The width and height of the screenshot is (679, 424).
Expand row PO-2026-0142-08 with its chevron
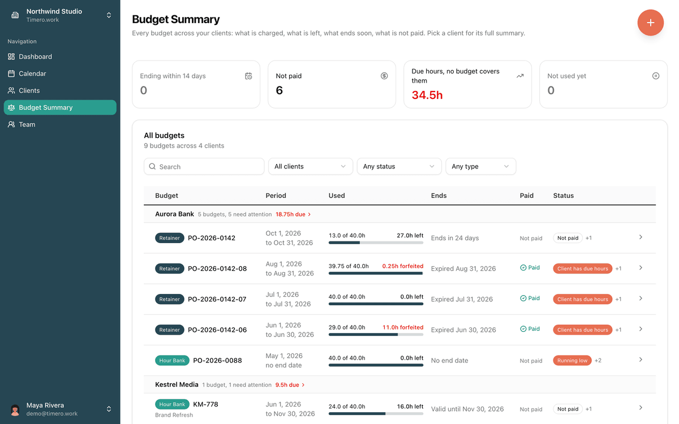click(641, 268)
